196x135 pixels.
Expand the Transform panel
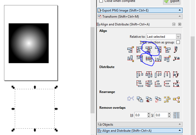click(140, 17)
